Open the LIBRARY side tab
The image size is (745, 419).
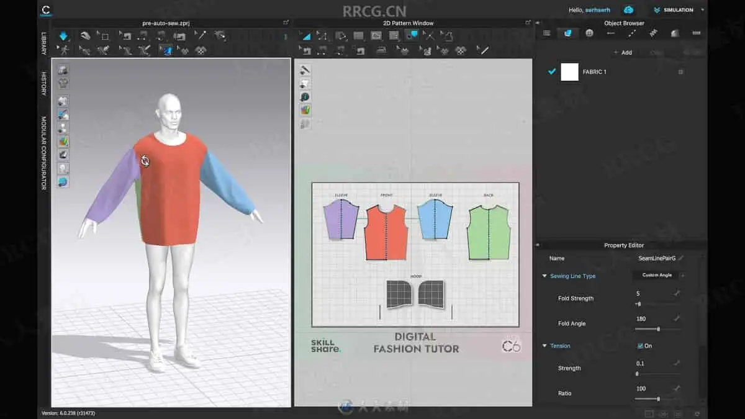pos(44,43)
